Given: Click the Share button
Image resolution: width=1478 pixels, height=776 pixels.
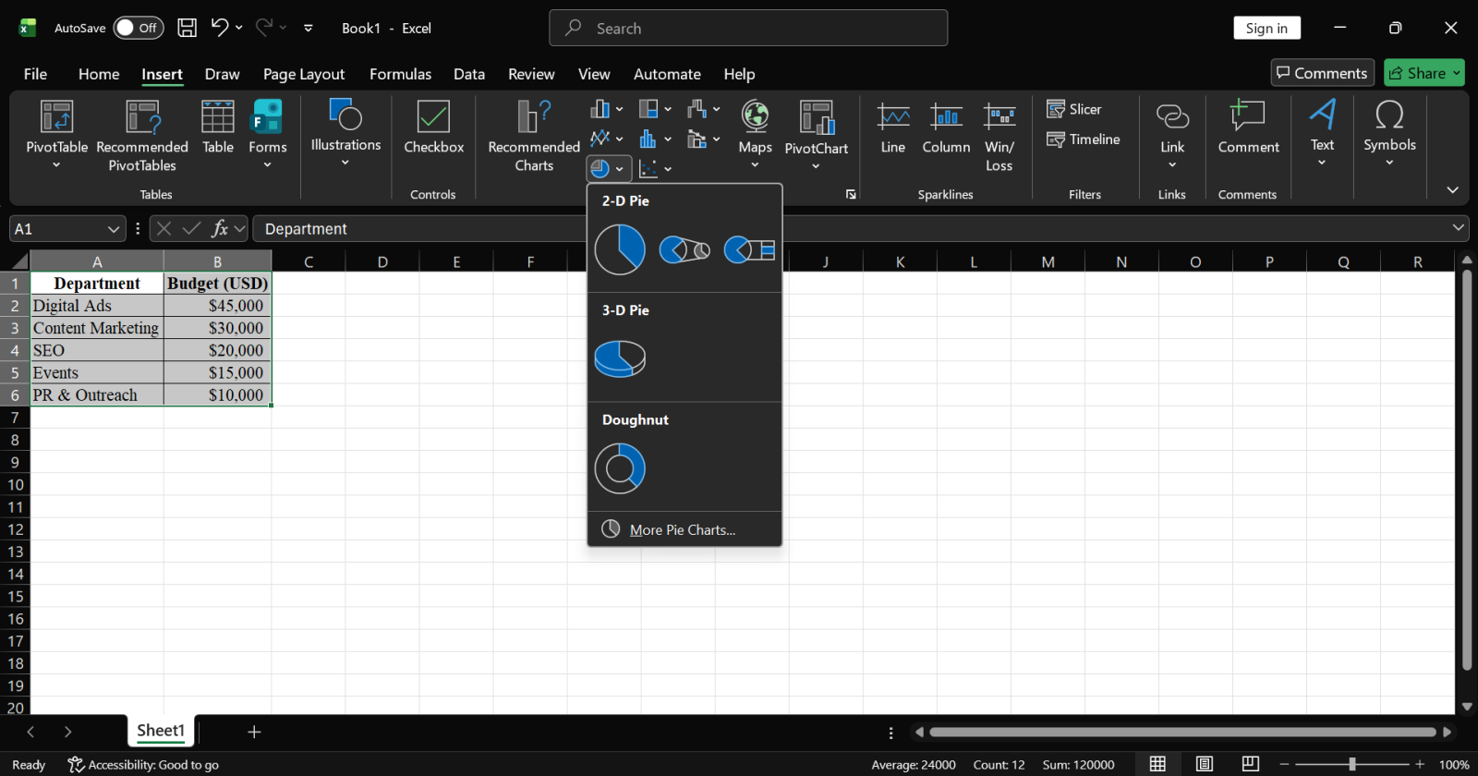Looking at the screenshot, I should click(x=1423, y=73).
